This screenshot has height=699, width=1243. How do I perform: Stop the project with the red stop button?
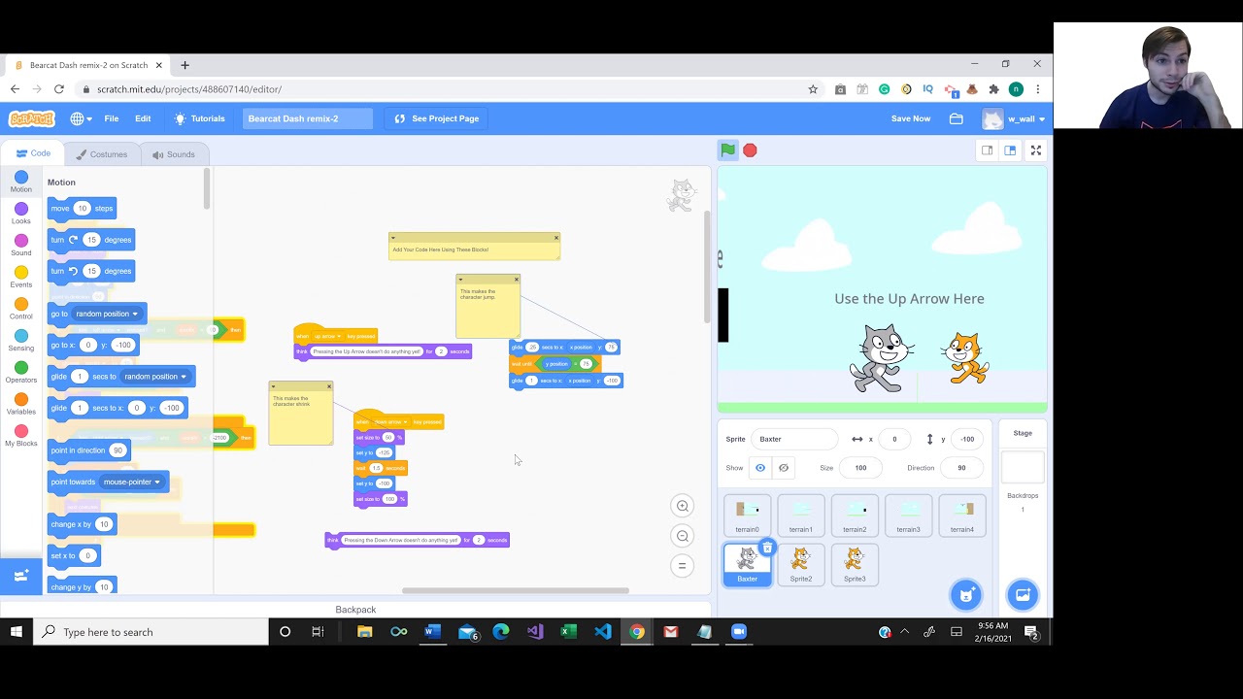(750, 150)
